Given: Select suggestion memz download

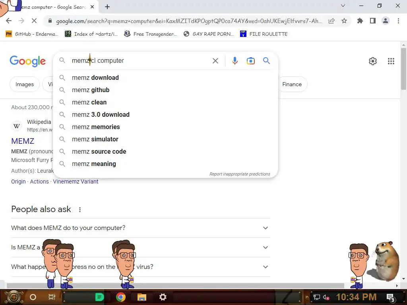Looking at the screenshot, I should coord(165,77).
